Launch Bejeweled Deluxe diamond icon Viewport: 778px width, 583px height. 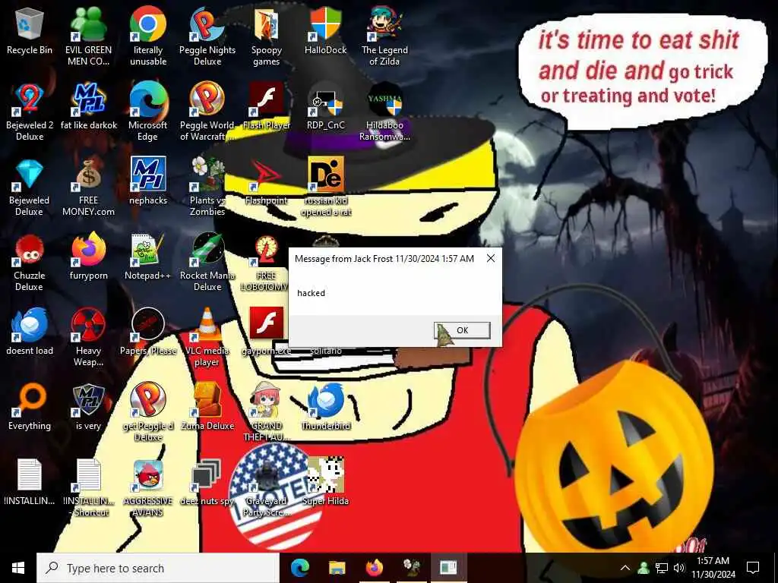click(30, 188)
